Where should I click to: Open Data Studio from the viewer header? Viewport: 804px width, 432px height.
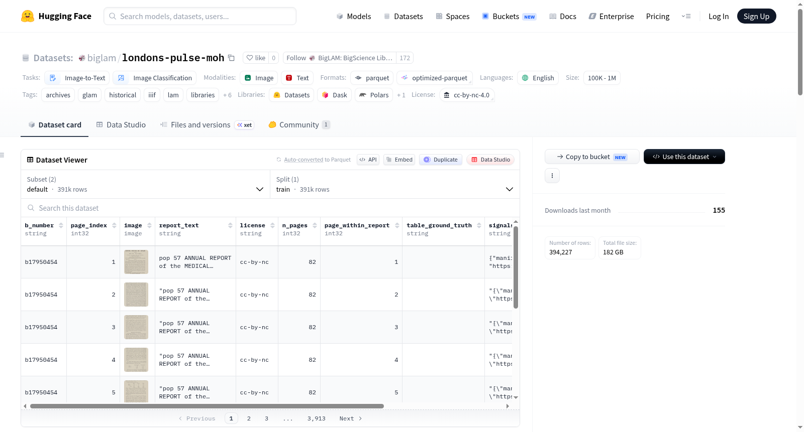tap(490, 160)
